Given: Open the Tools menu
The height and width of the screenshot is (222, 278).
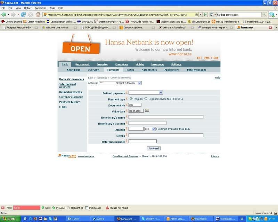Looking at the screenshot, I should click(52, 8).
